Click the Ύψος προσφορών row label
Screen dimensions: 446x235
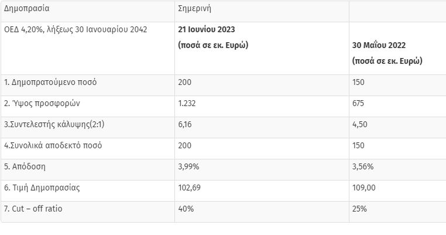click(x=42, y=103)
